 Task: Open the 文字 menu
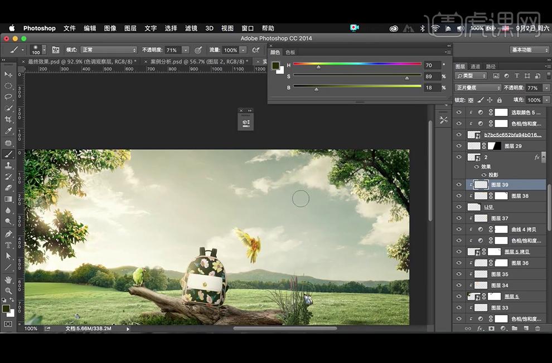point(151,28)
